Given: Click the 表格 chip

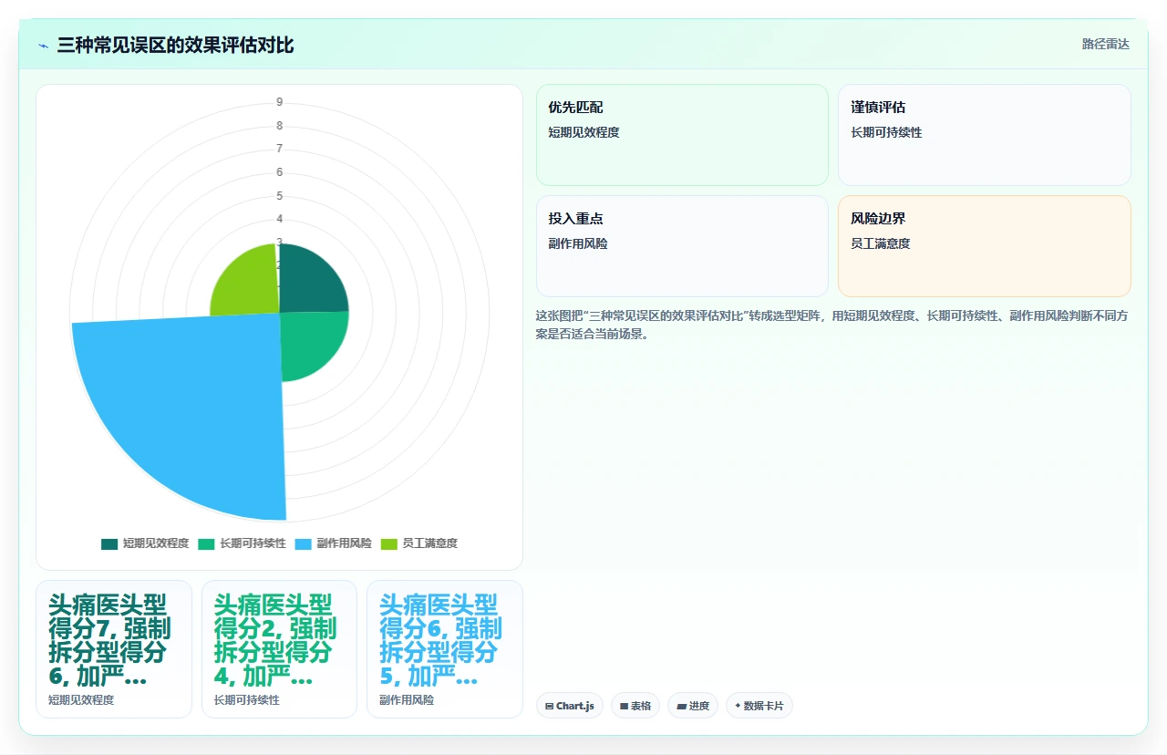Looking at the screenshot, I should 635,706.
